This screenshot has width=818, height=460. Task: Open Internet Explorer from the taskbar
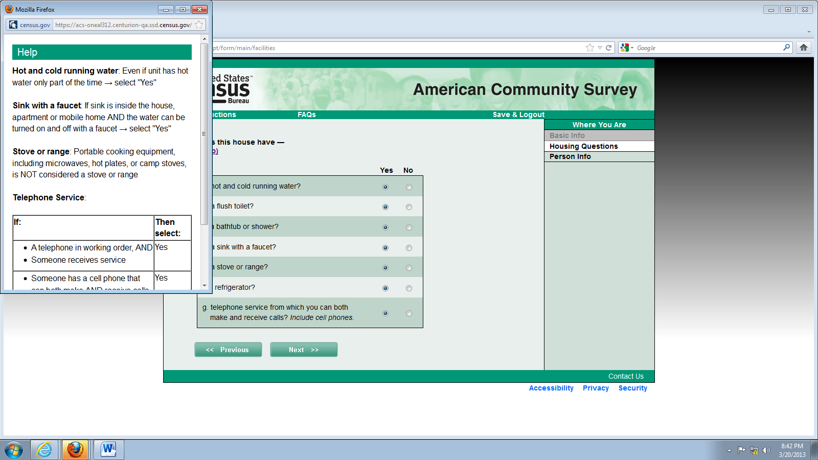click(x=44, y=450)
